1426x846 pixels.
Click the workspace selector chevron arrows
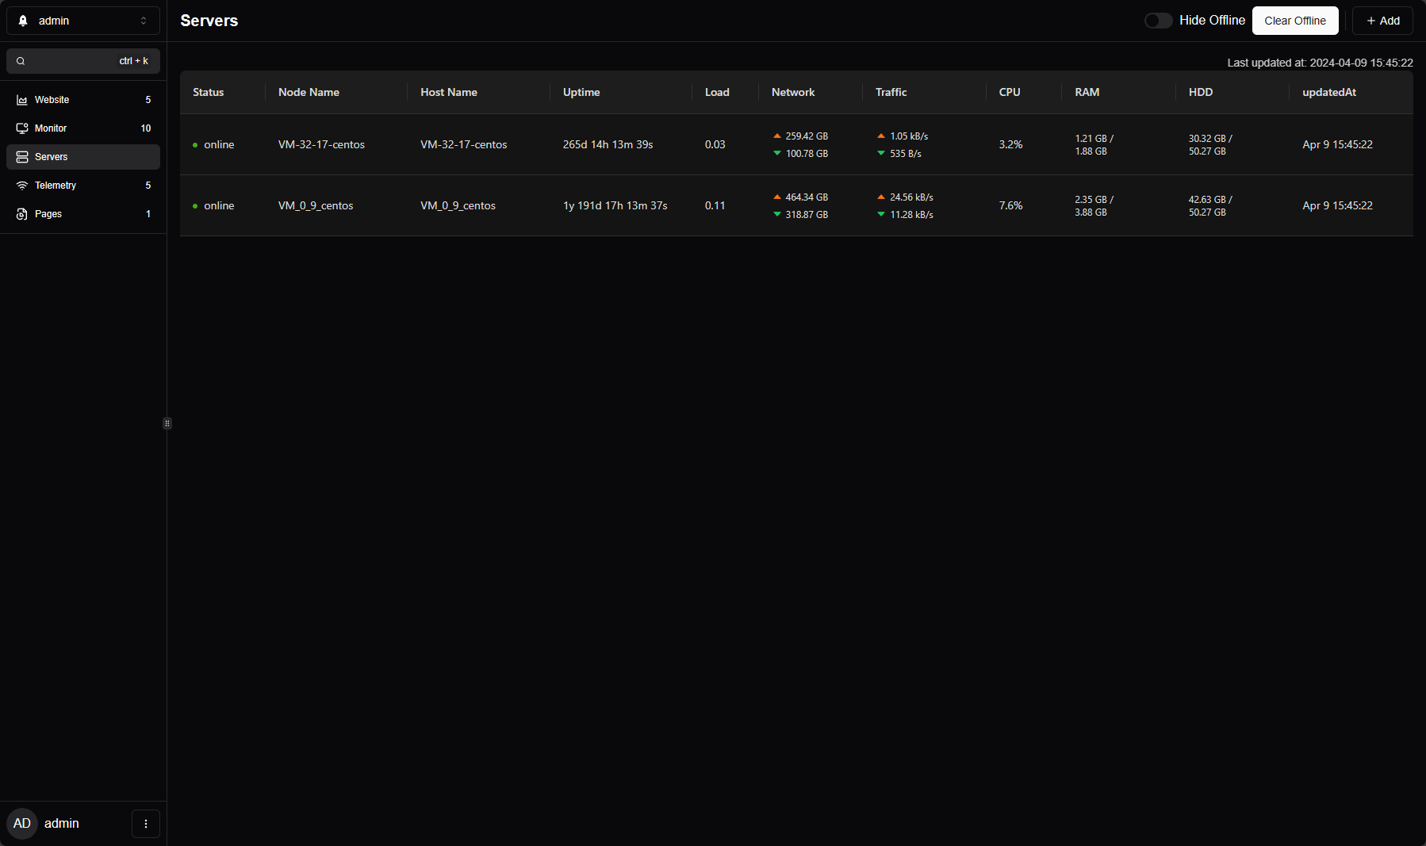pos(144,21)
